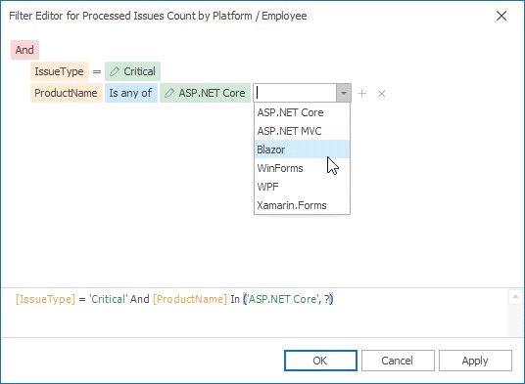This screenshot has width=525, height=384.
Task: Confirm filter with OK button
Action: 320,361
